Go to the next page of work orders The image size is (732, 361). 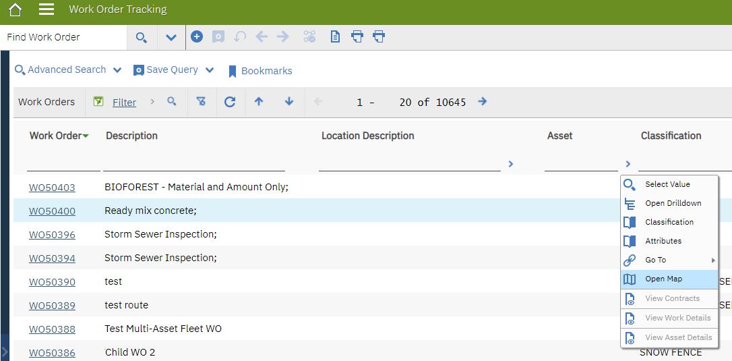[x=483, y=101]
